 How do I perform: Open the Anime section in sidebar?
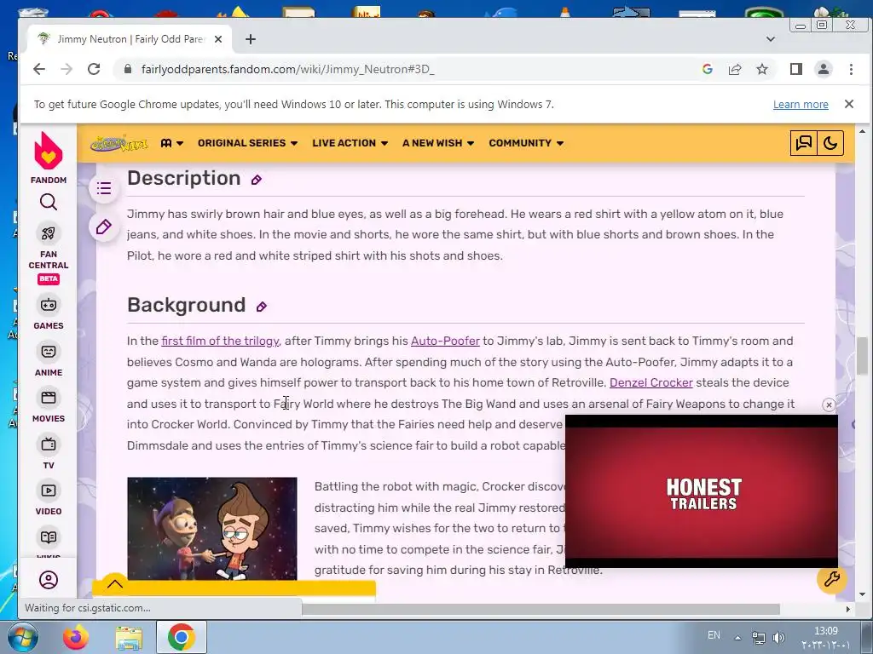49,360
